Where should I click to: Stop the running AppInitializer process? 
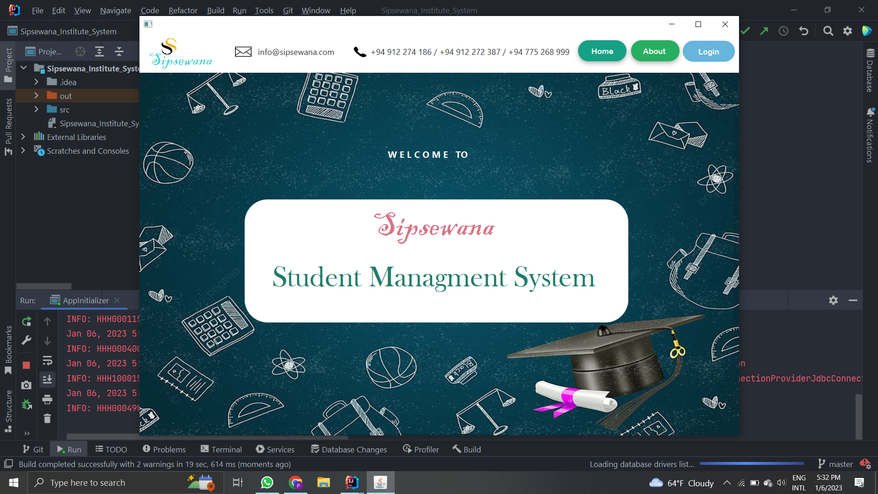(26, 365)
